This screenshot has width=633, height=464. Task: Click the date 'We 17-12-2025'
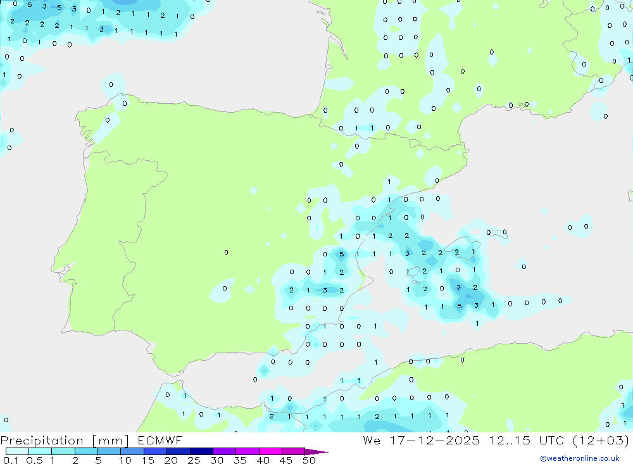click(421, 440)
